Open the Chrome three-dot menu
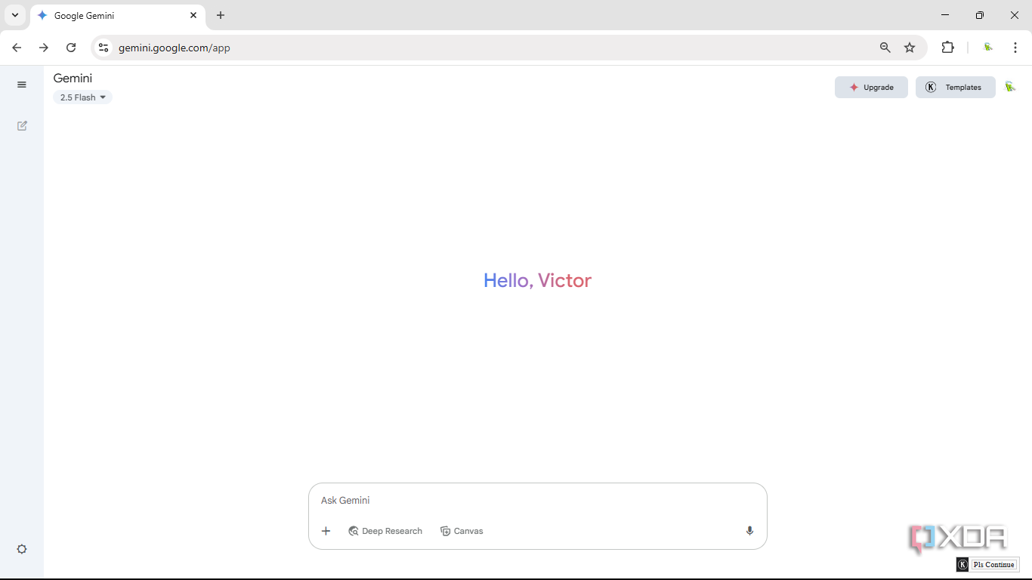Viewport: 1032px width, 580px height. coord(1015,48)
